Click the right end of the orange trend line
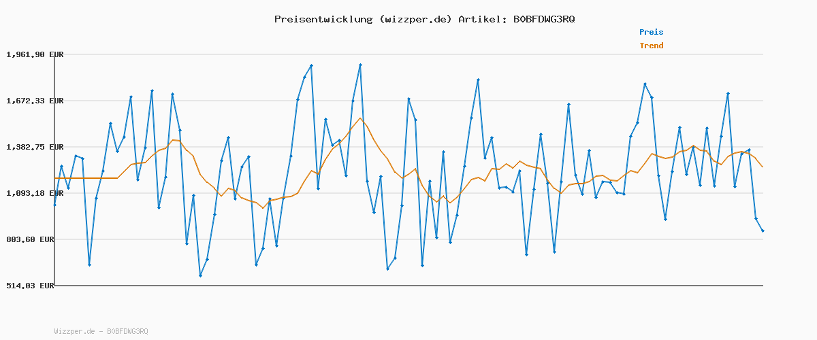Viewport: 817px width, 340px height. click(x=763, y=167)
